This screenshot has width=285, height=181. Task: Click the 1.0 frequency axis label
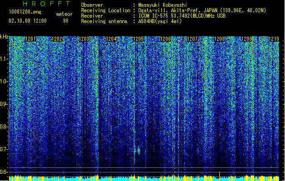tap(4, 81)
